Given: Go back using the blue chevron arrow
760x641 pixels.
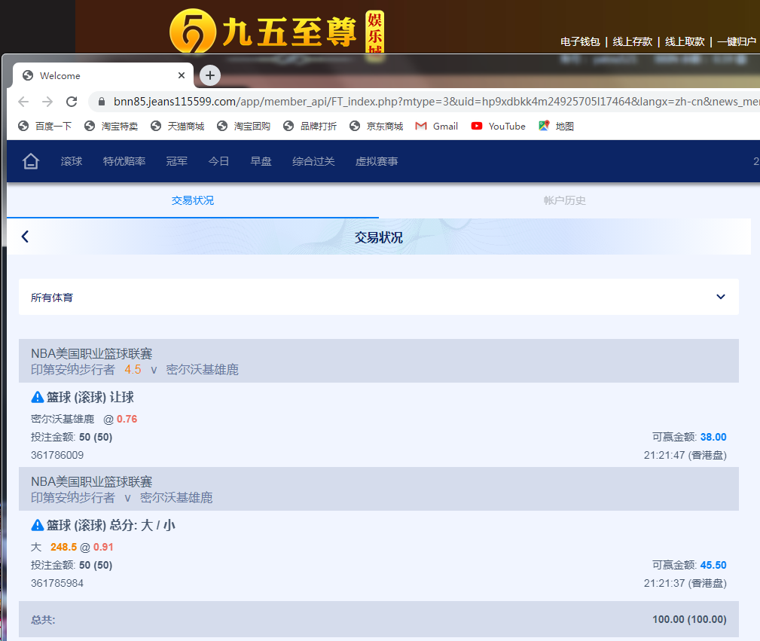Looking at the screenshot, I should point(25,237).
